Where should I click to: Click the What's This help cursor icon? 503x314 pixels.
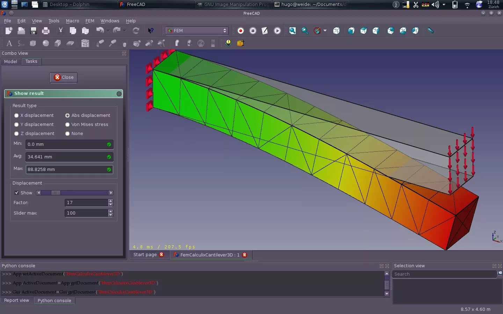(x=151, y=31)
